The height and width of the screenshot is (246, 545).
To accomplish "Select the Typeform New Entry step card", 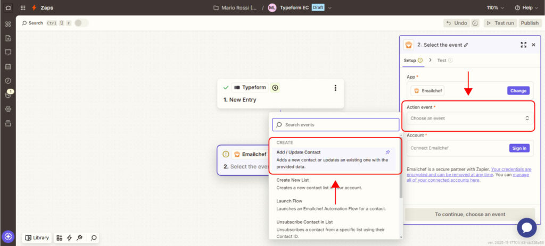I will coord(280,94).
